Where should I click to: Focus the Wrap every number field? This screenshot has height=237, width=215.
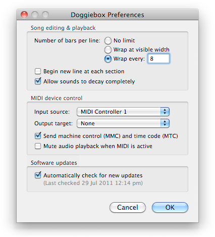pyautogui.click(x=158, y=59)
